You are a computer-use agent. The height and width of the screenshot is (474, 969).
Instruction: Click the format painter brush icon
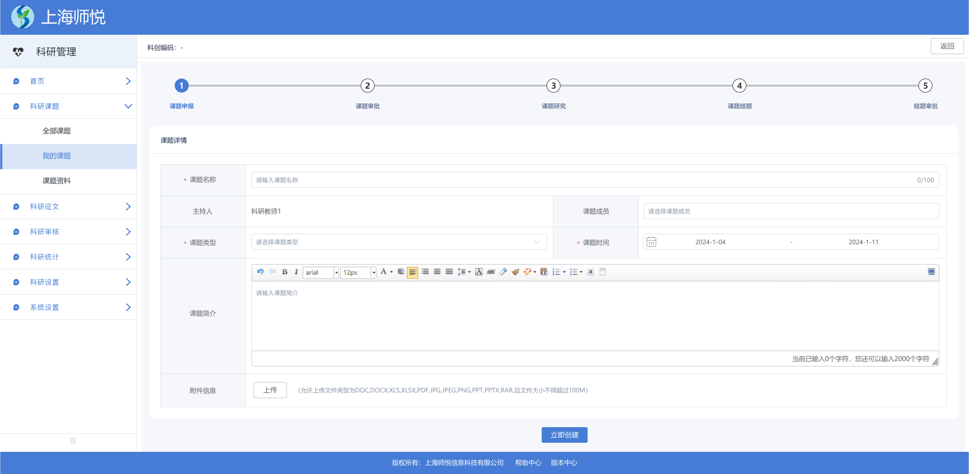pos(515,272)
